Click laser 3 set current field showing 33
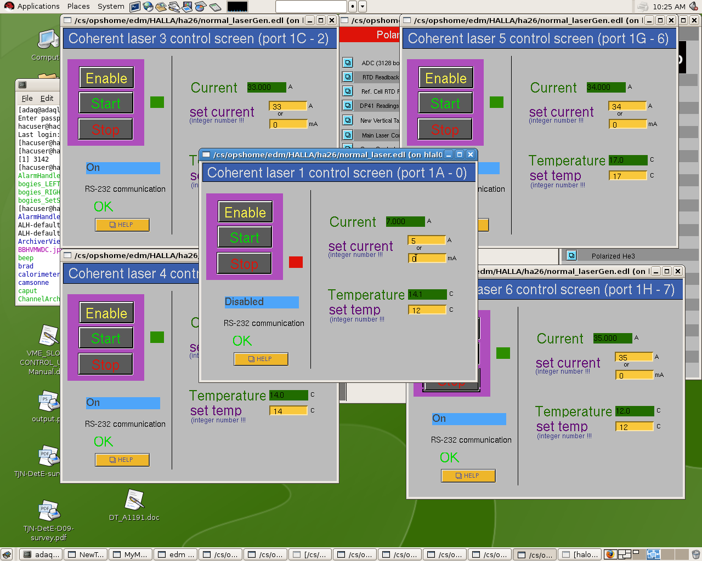Screen dimensions: 702x561 (x=288, y=106)
